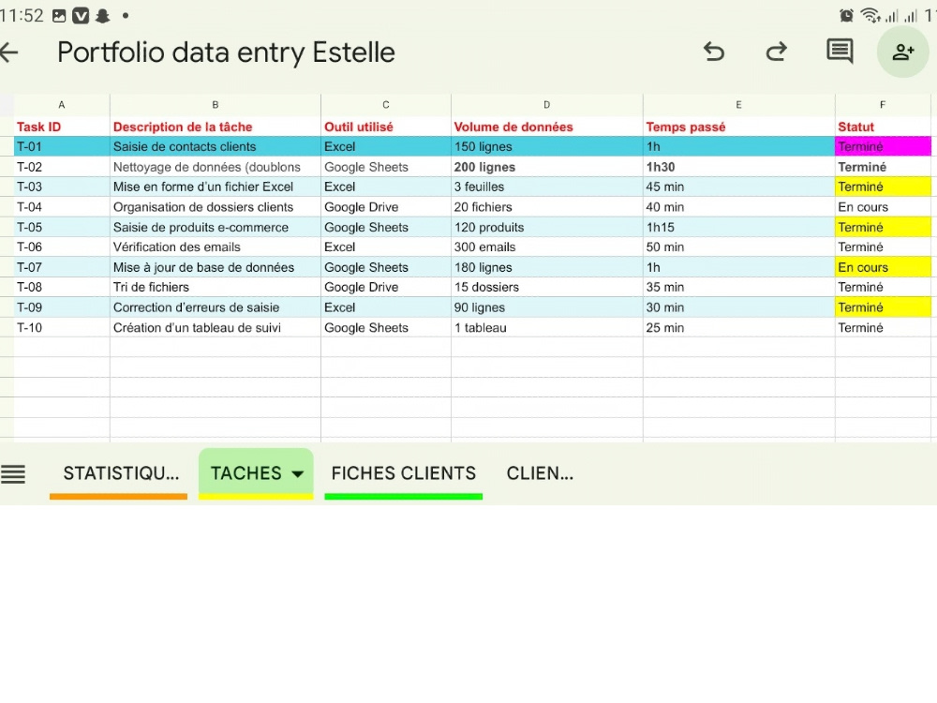Viewport: 937px width, 703px height.
Task: Select cell T-10
Action: [62, 327]
